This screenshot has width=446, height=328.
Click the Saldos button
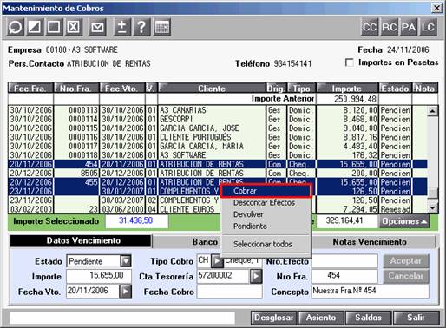369,318
